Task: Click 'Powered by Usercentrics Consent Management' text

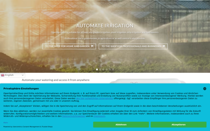Action: [x=28, y=126]
